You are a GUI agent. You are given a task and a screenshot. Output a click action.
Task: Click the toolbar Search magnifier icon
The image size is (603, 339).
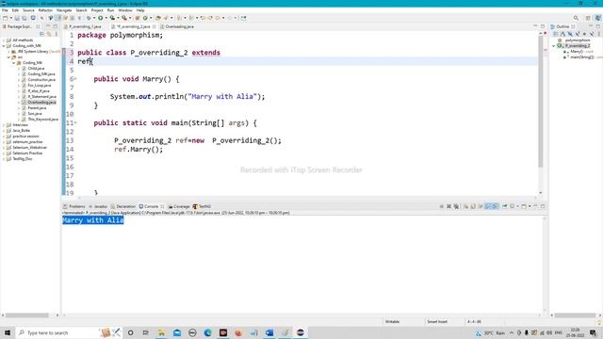[576, 18]
